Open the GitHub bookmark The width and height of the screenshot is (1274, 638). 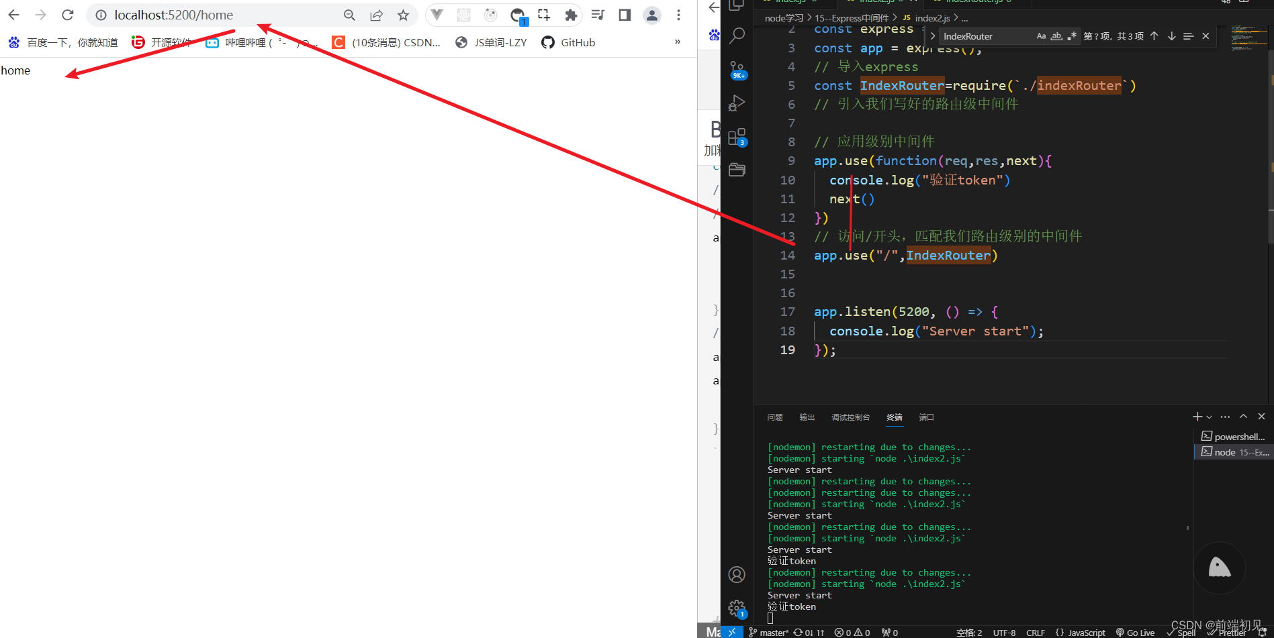[568, 42]
